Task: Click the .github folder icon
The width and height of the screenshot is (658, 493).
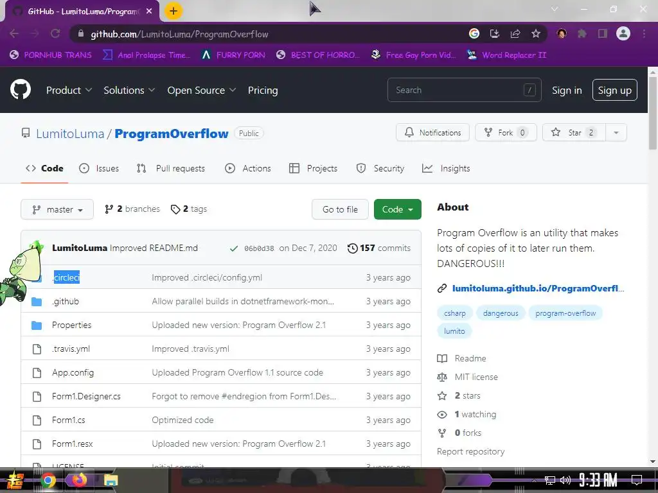Action: click(37, 302)
